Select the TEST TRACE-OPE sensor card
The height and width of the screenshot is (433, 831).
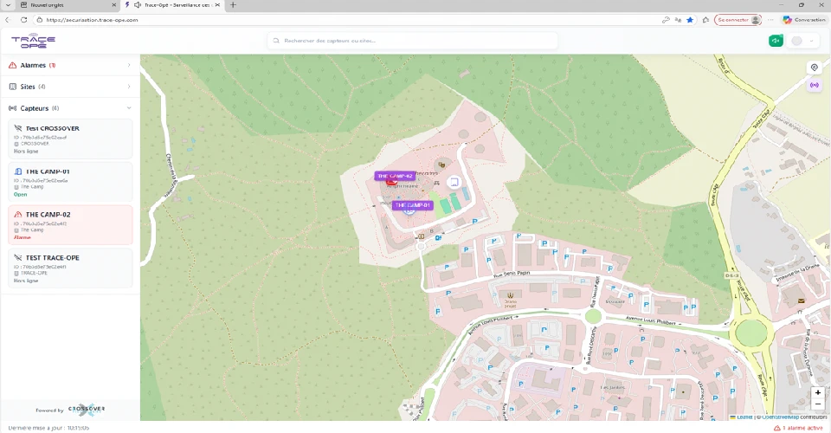(70, 268)
